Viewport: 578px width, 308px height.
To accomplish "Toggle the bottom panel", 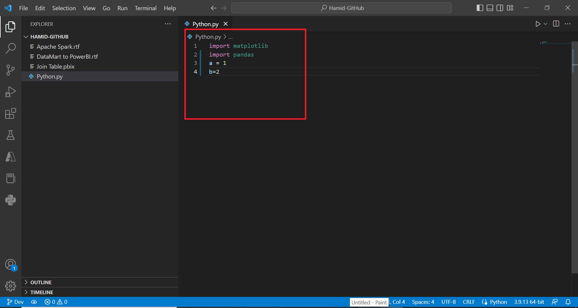I will click(490, 8).
